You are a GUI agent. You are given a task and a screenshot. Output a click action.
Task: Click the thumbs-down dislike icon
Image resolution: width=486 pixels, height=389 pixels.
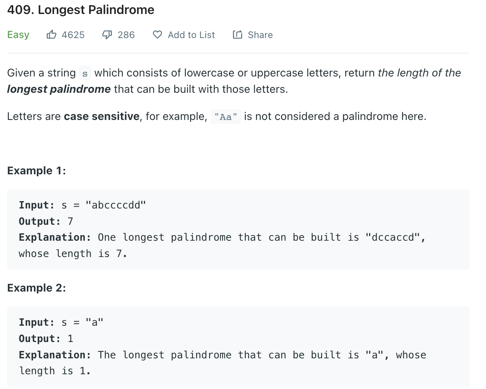[x=107, y=35]
